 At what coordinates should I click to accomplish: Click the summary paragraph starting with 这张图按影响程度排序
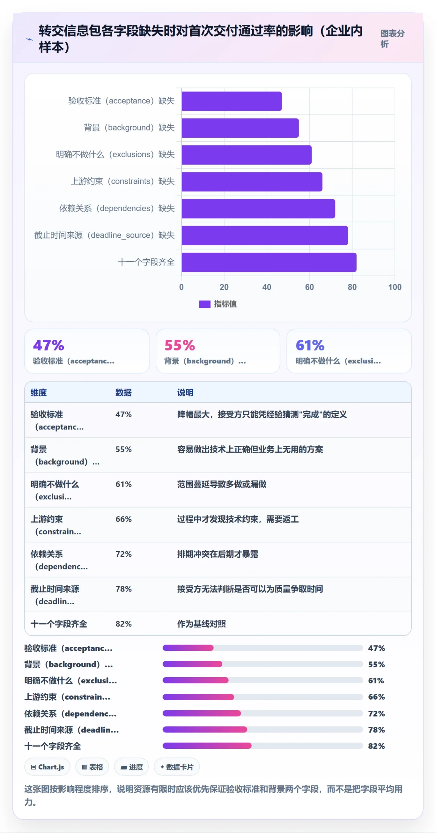213,795
